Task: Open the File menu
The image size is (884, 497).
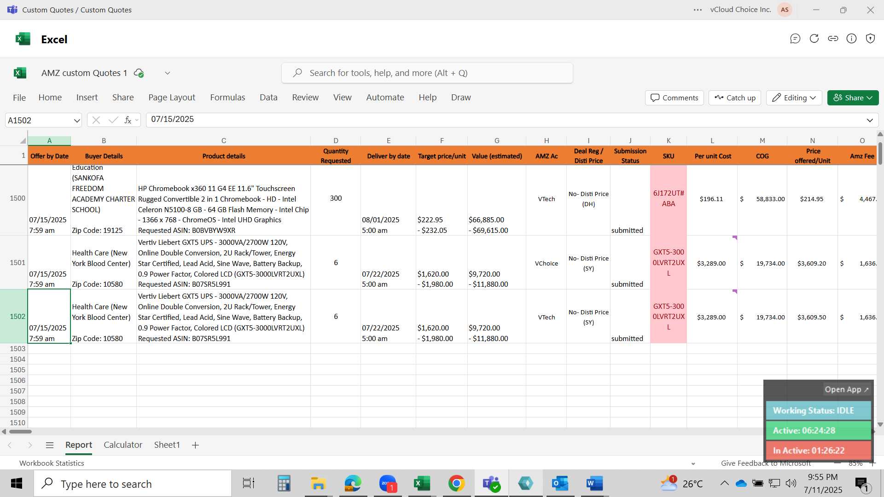Action: [x=19, y=98]
